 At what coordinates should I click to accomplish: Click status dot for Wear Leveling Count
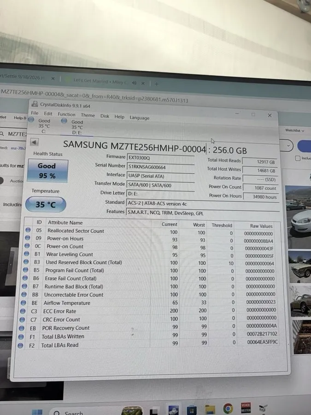(x=26, y=254)
